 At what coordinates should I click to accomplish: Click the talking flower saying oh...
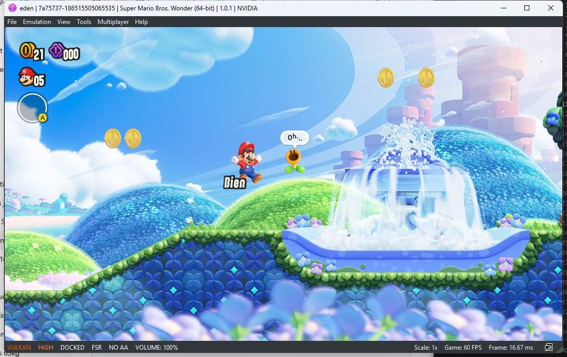pyautogui.click(x=294, y=159)
